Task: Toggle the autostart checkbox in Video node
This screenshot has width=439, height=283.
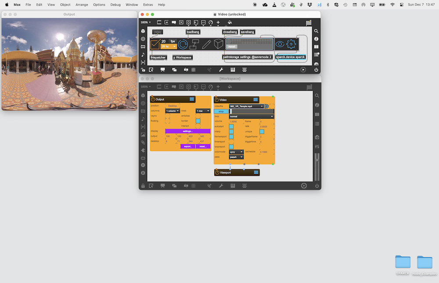Action: tap(231, 126)
